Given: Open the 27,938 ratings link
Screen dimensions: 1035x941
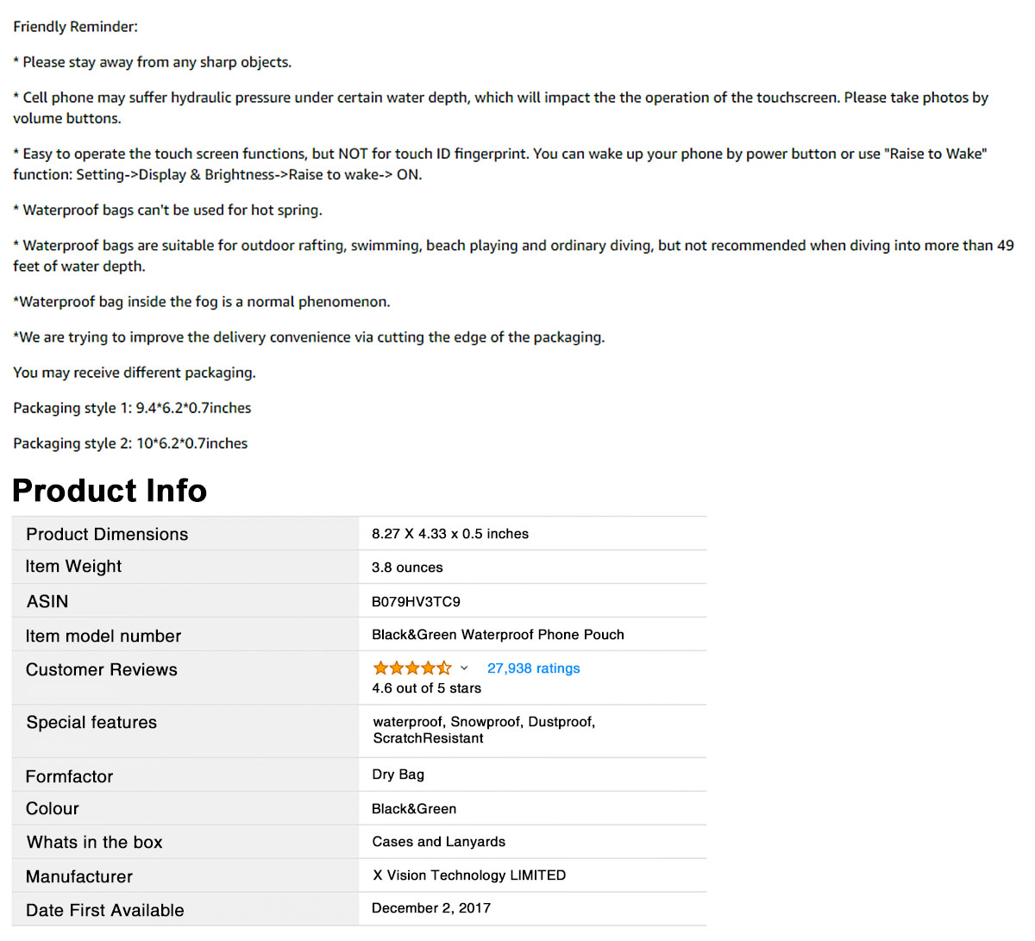Looking at the screenshot, I should (533, 668).
